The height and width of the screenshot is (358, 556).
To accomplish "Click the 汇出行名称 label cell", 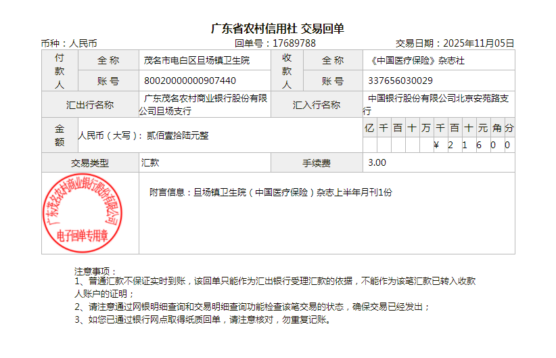I will point(90,105).
